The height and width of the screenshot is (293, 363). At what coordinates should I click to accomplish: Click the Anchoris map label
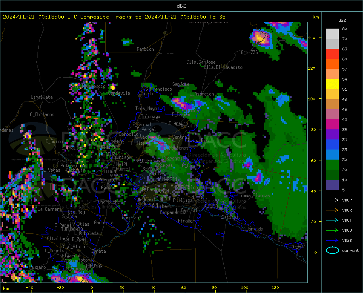coord(104,222)
